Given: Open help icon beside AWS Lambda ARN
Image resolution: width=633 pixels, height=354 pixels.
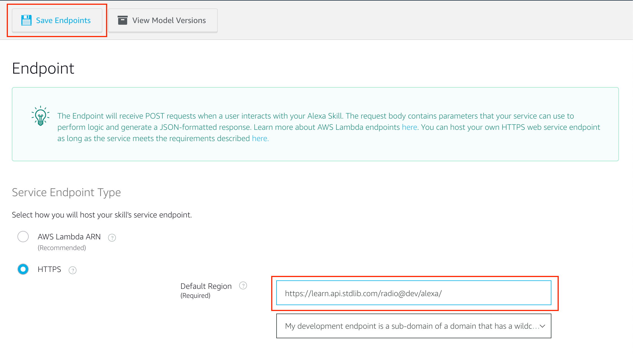Looking at the screenshot, I should pos(112,238).
